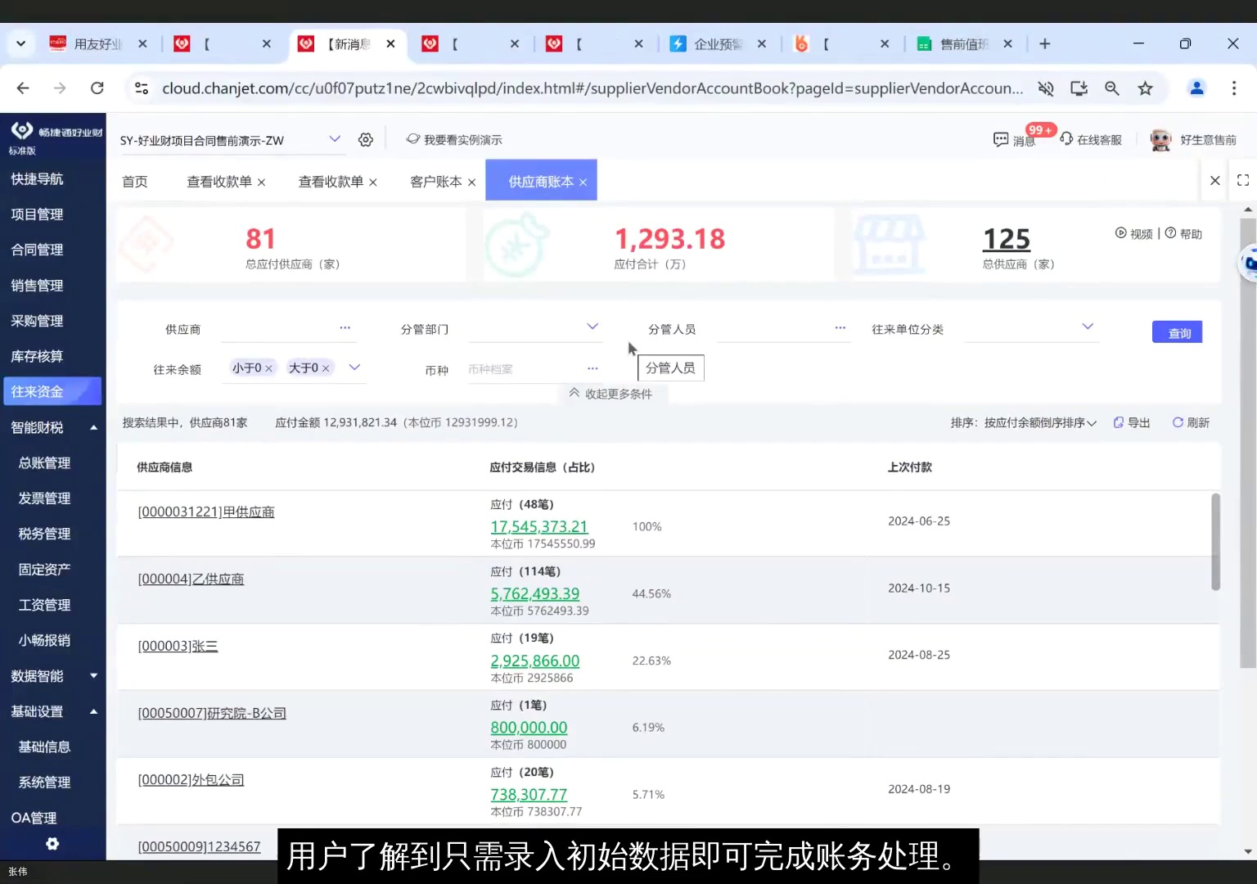This screenshot has width=1257, height=884.
Task: Toggle fullscreen mode for the workspace
Action: click(1243, 180)
